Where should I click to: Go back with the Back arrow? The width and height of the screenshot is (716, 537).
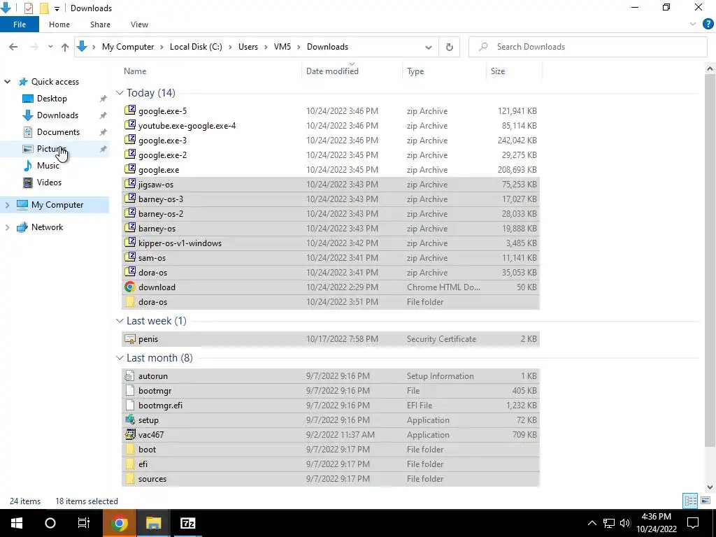tap(14, 47)
